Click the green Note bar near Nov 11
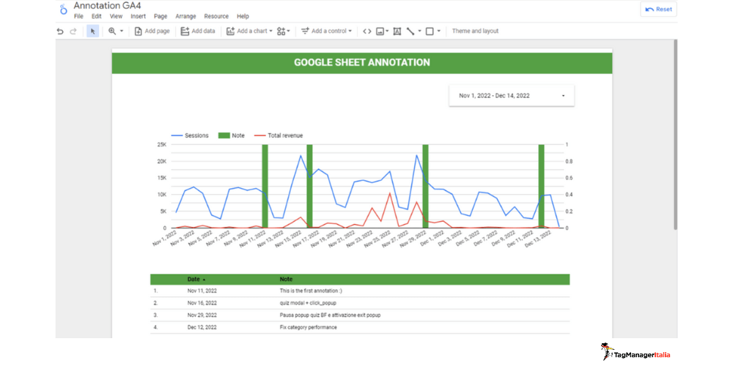Screen dimensions: 733x366 pos(265,186)
